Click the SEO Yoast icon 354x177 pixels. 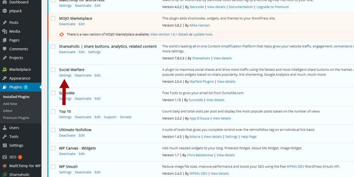tap(4, 157)
